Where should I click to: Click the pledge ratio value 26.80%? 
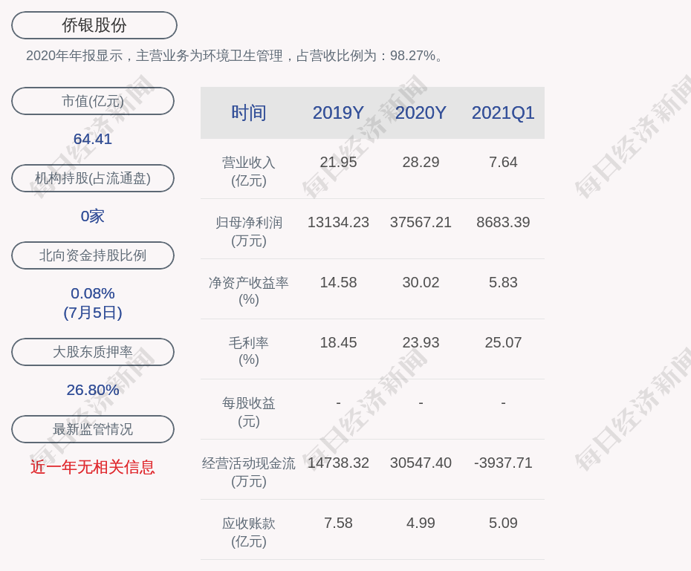(93, 390)
